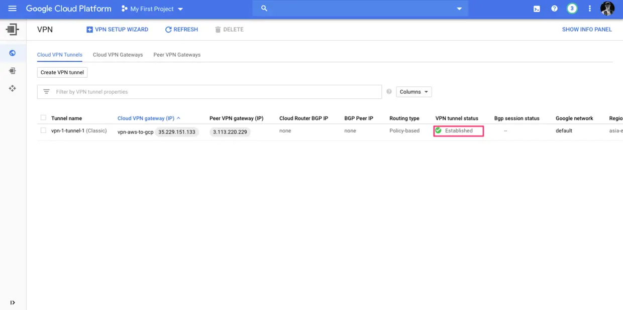Open the My First Project selector

click(152, 9)
